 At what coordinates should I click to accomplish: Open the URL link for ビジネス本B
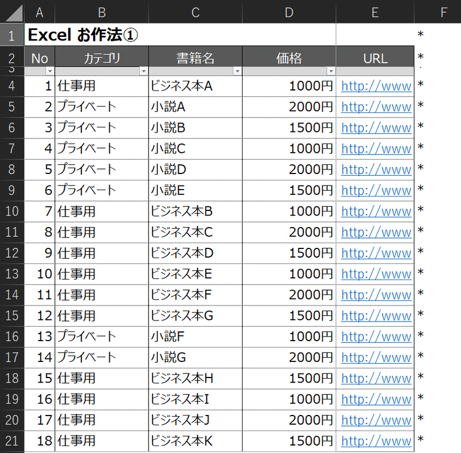click(376, 212)
